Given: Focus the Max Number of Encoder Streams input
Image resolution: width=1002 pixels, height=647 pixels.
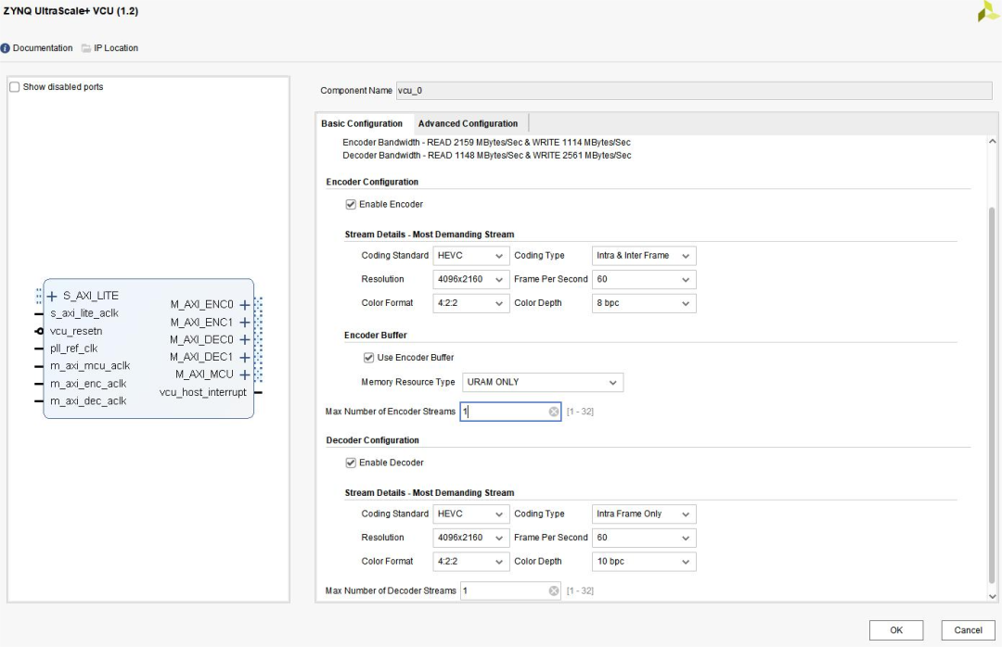Looking at the screenshot, I should coord(510,412).
